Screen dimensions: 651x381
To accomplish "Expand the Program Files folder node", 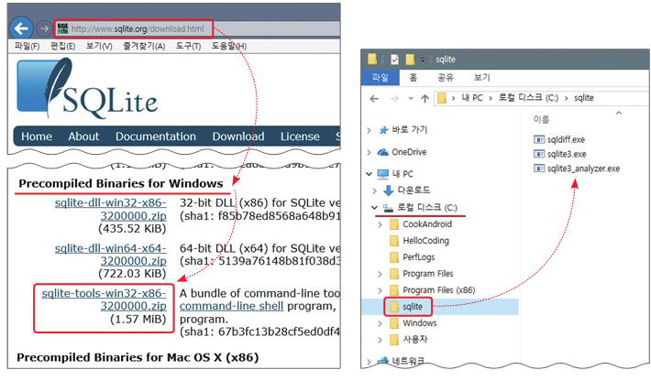I will (380, 274).
